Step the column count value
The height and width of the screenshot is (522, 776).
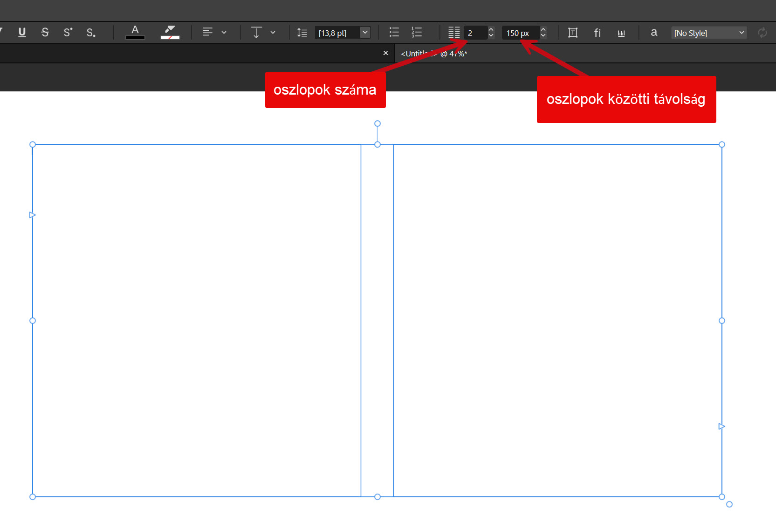(491, 33)
